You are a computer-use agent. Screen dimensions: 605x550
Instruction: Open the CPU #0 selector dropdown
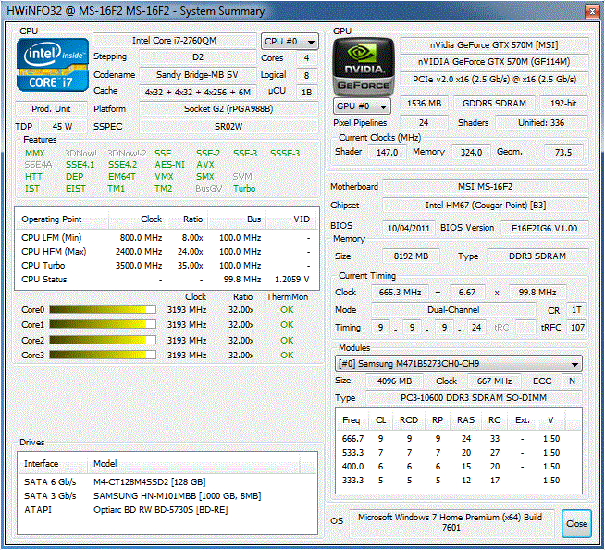coord(290,41)
